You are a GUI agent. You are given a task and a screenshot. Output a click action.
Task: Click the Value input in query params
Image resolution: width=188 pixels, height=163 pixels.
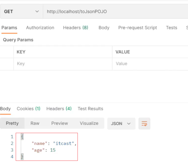150,64
